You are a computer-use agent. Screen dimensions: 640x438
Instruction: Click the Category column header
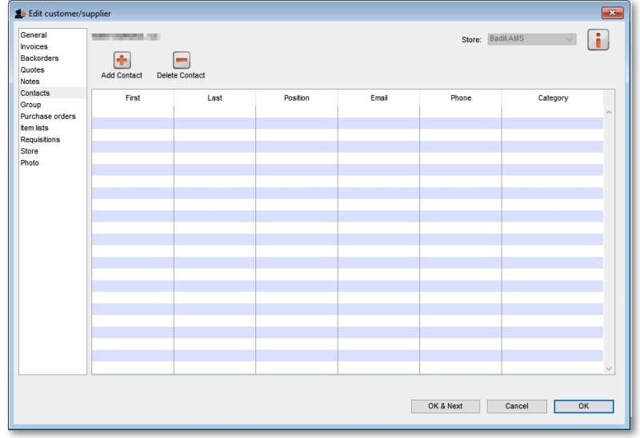pos(553,98)
